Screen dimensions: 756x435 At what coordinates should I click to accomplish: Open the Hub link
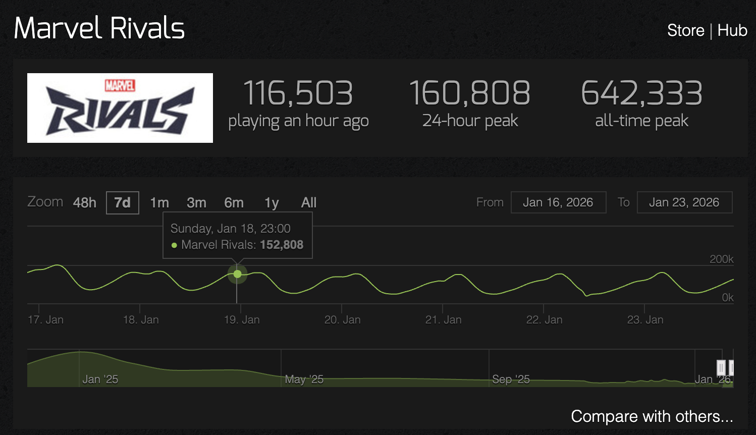(732, 30)
